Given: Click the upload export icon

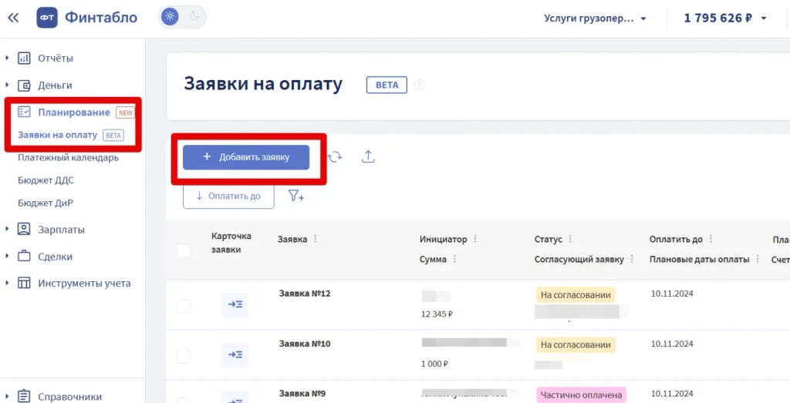Looking at the screenshot, I should (368, 157).
